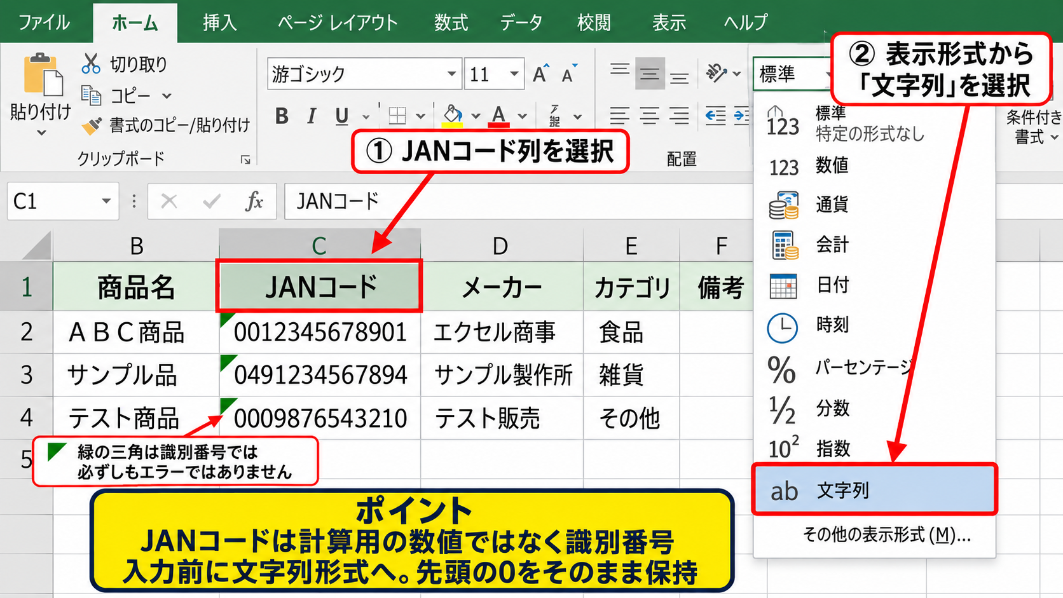Open the clipboard dialog launcher icon
The height and width of the screenshot is (598, 1063).
[245, 160]
